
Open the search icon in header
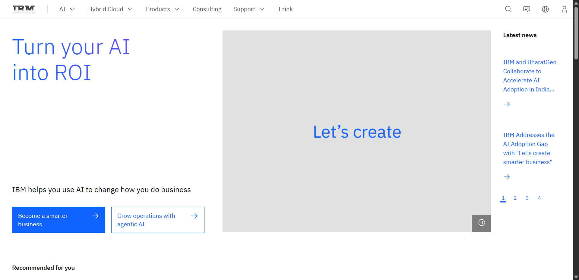click(508, 9)
